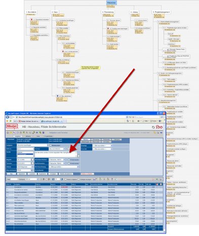Click the Tabelle aktualisieren button

[x=66, y=174]
